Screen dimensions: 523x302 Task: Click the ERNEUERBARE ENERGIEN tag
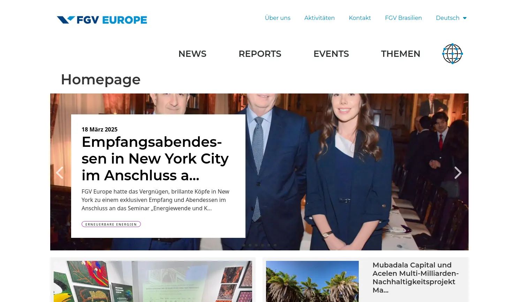[111, 224]
